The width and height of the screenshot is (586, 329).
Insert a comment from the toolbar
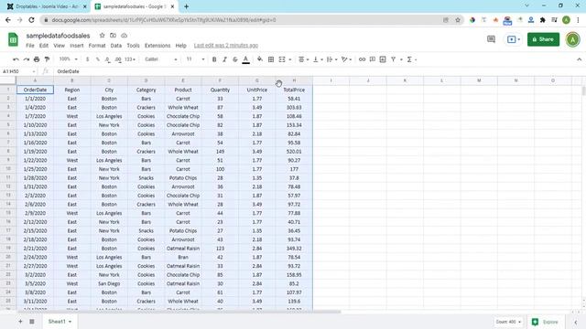click(373, 59)
